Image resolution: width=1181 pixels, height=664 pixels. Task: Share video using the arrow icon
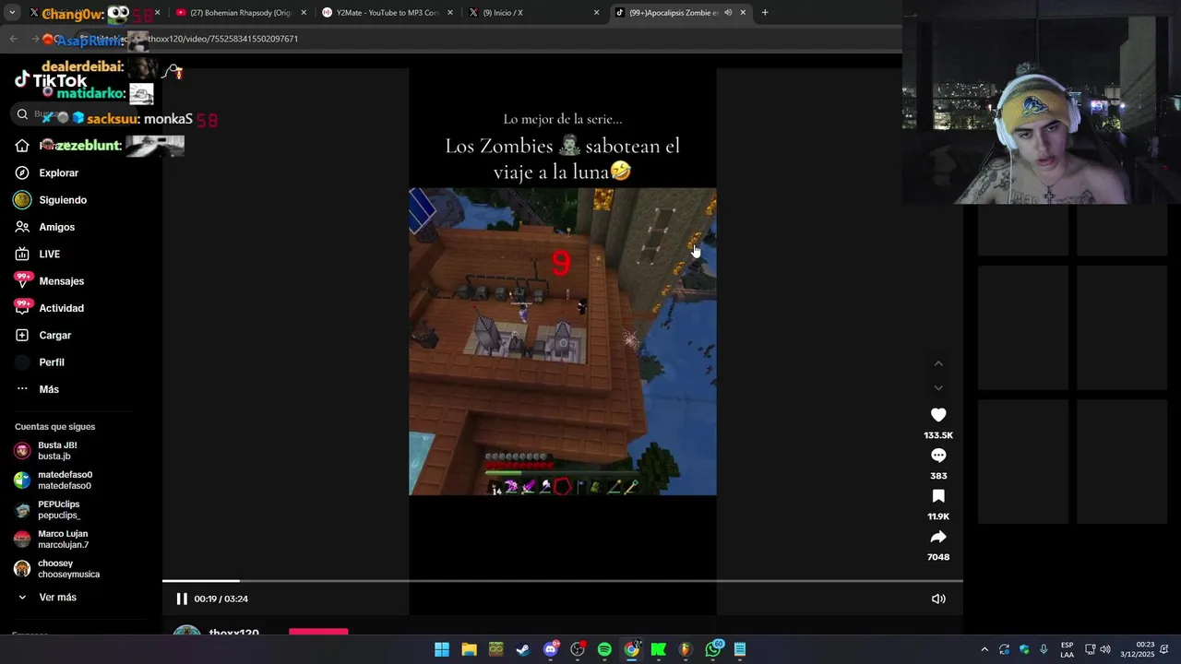point(938,537)
